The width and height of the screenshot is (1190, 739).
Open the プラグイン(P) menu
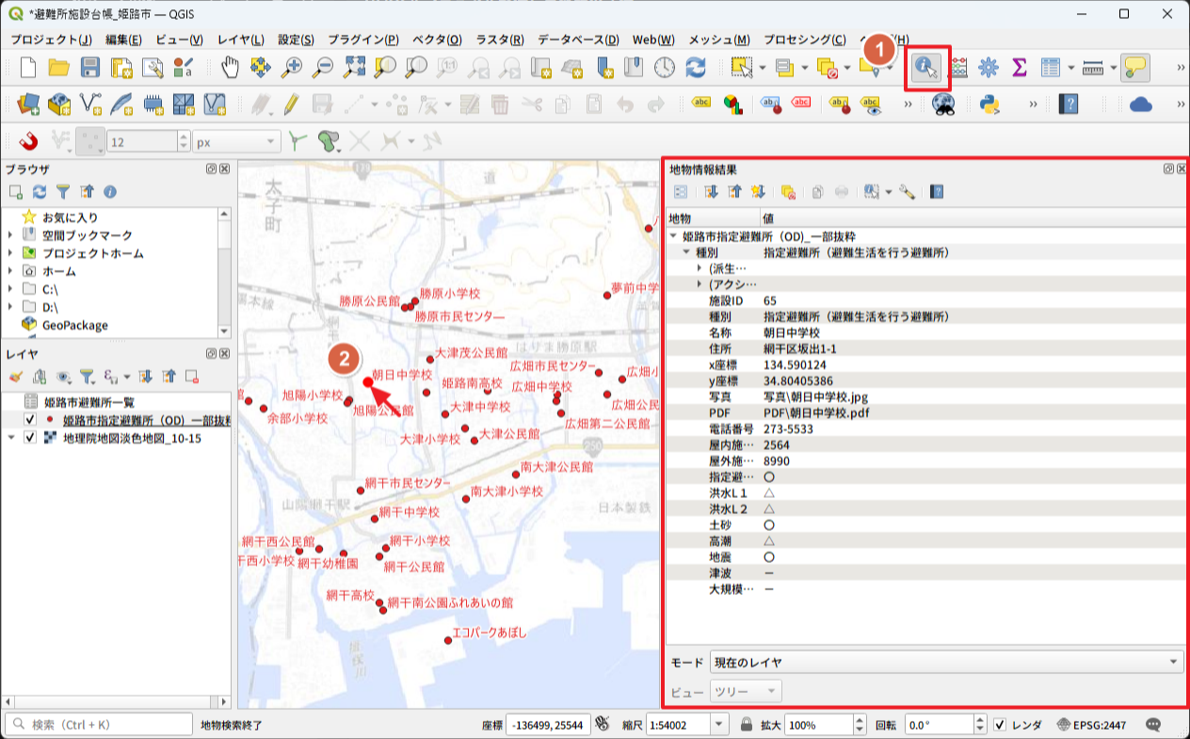[x=362, y=40]
